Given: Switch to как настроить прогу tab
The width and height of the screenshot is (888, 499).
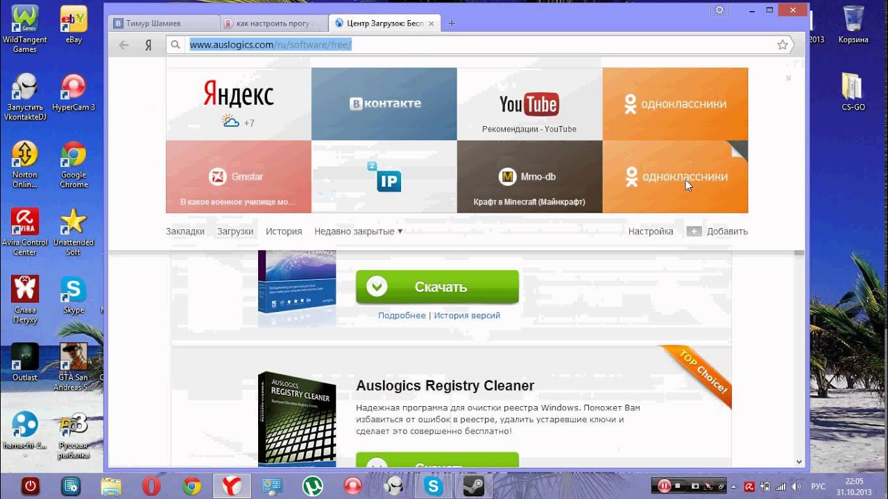Looking at the screenshot, I should click(273, 24).
